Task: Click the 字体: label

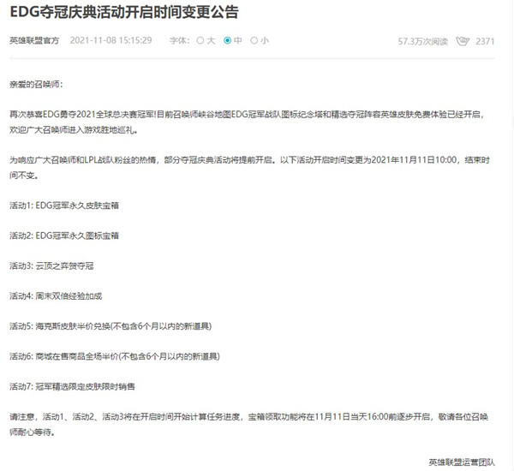Action: click(x=180, y=40)
